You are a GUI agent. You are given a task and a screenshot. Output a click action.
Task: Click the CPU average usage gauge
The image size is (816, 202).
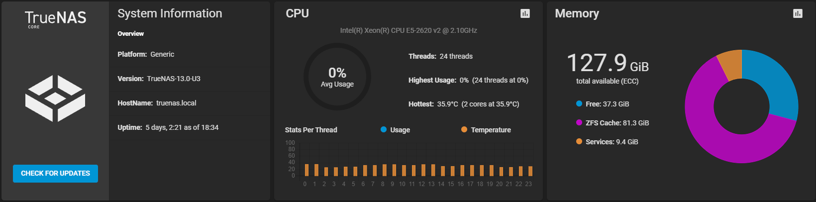pyautogui.click(x=337, y=77)
